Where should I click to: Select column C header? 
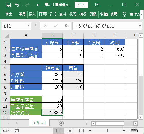73,35
